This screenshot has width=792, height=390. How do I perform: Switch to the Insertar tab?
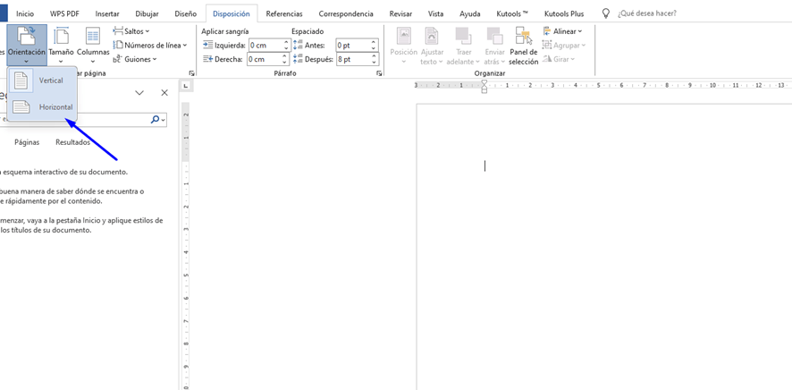click(x=107, y=13)
